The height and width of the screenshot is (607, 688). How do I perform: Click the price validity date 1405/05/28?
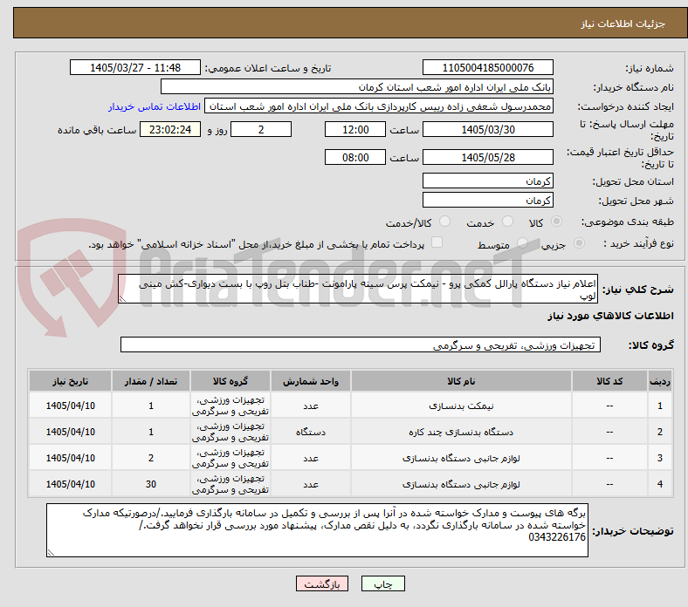(487, 157)
